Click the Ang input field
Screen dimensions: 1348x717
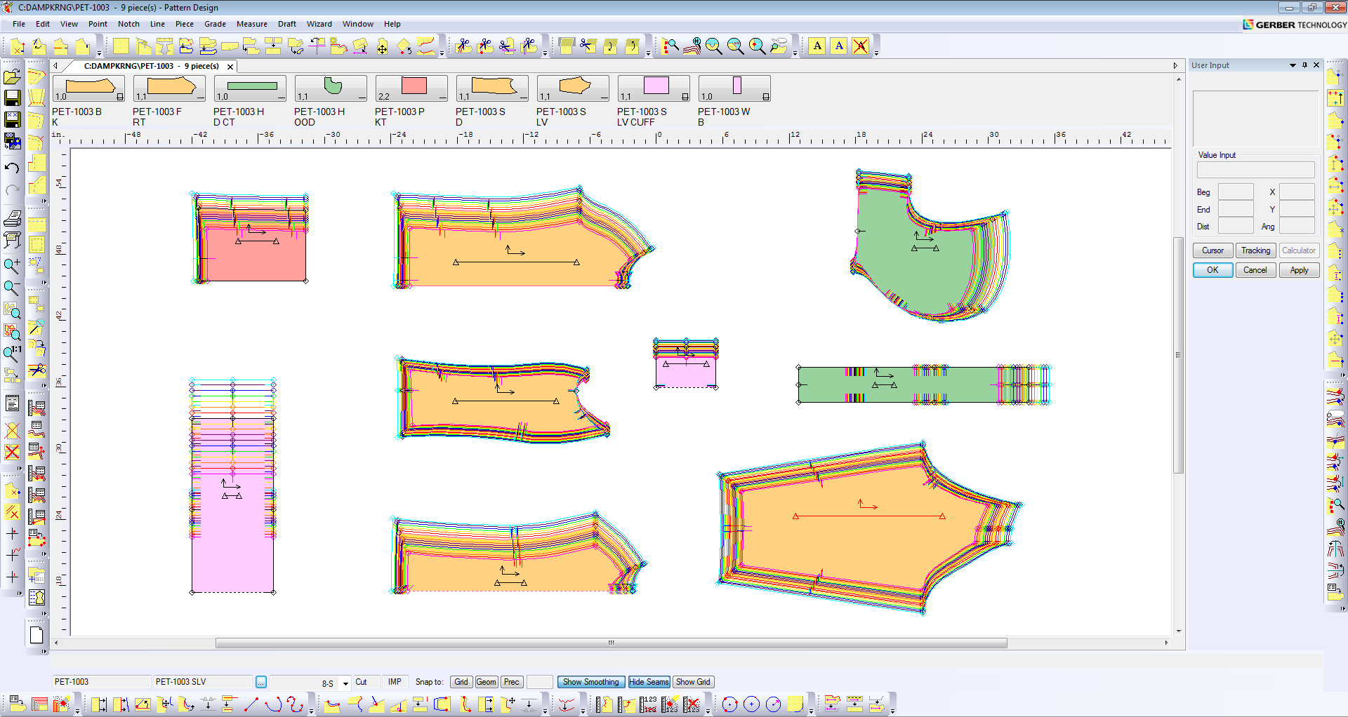point(1297,226)
